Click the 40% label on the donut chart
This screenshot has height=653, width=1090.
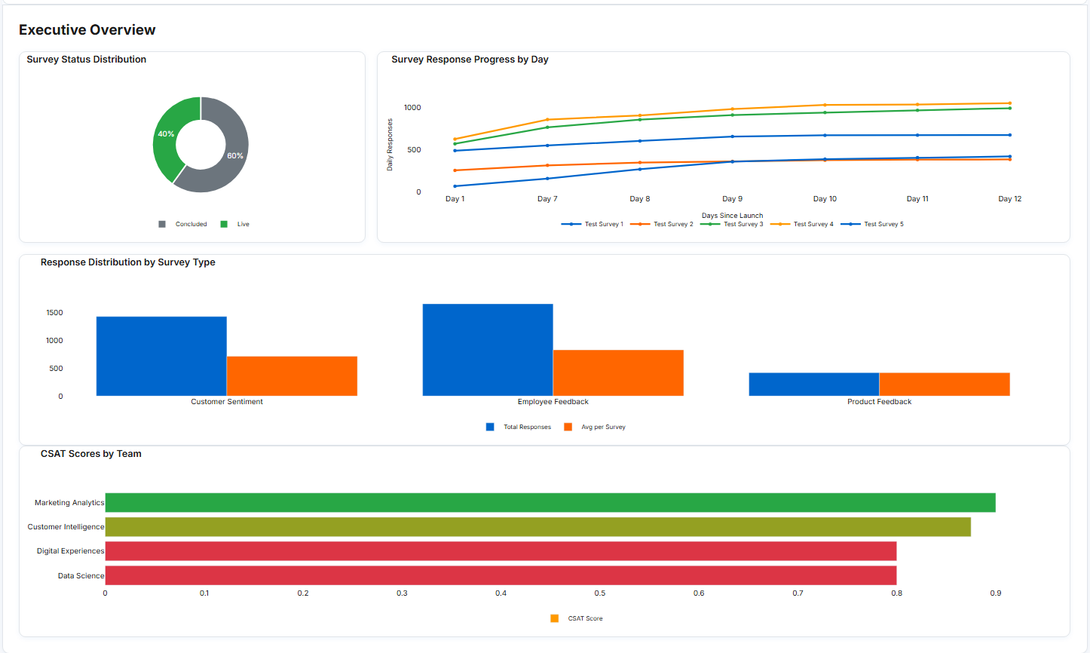(166, 134)
